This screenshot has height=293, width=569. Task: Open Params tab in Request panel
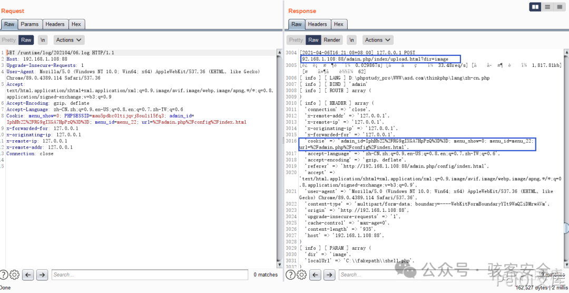point(30,24)
